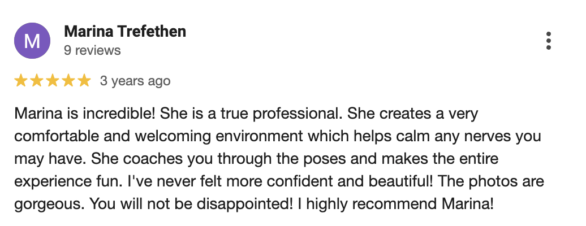Click the third gold rating star

coord(52,80)
